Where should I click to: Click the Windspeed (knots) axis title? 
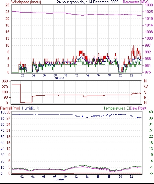click(26, 2)
